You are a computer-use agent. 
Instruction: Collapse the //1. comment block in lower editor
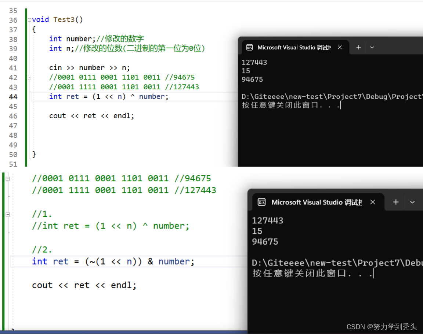(x=8, y=215)
